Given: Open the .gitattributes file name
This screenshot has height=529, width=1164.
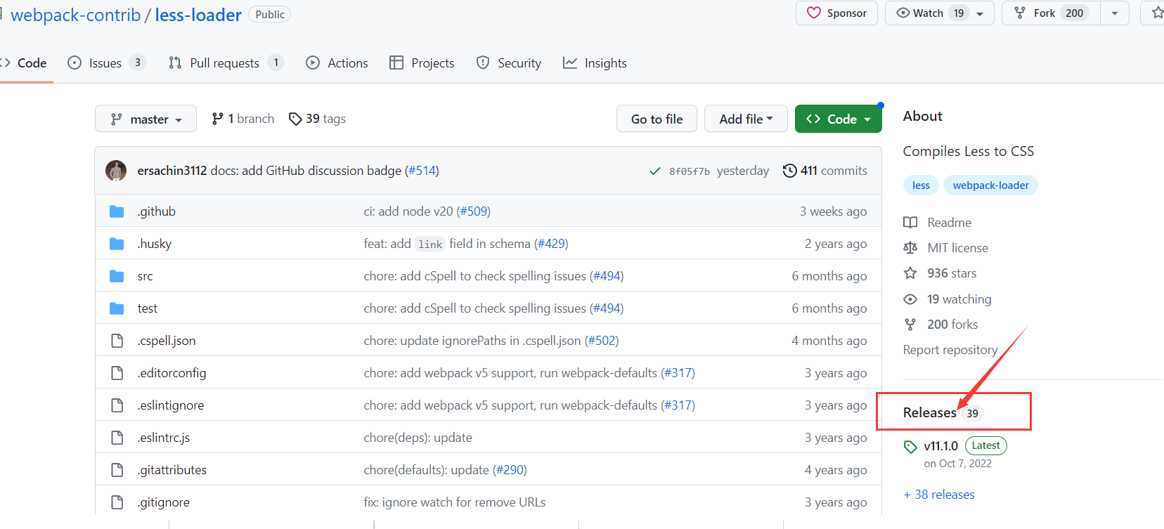Looking at the screenshot, I should [x=172, y=470].
